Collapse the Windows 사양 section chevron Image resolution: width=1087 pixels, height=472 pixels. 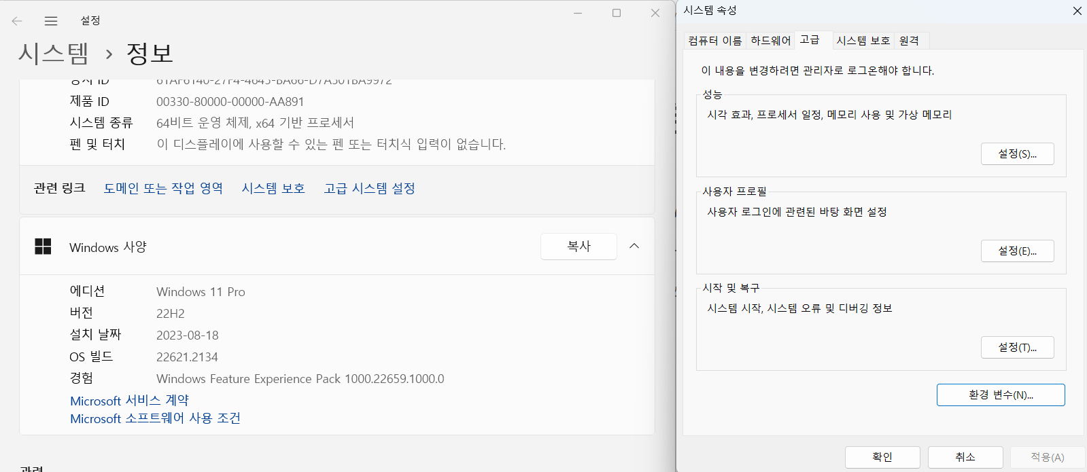tap(634, 246)
